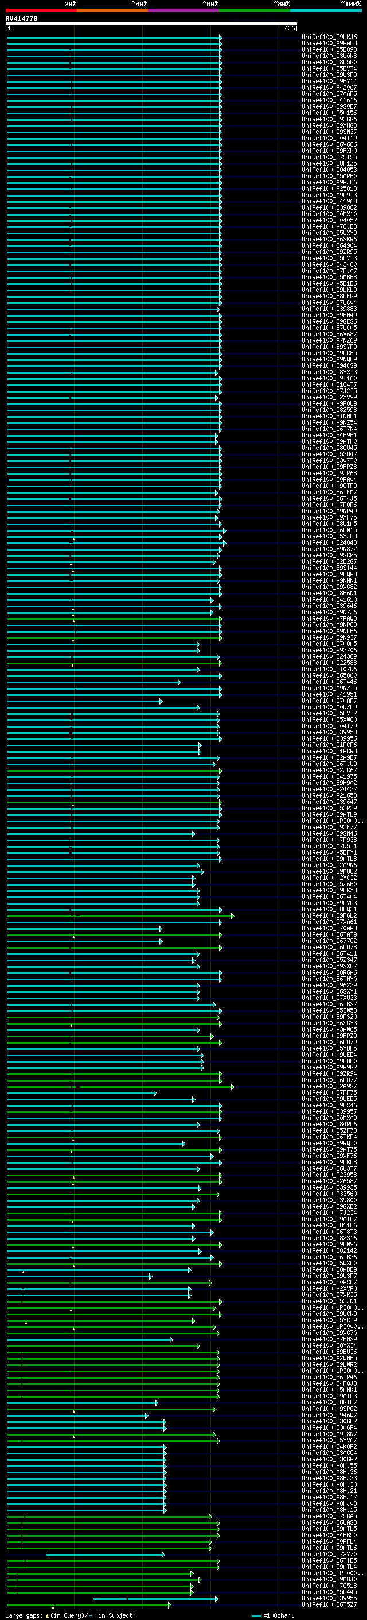Select hit label UniRef100_Q9FS46
The width and height of the screenshot is (367, 1620).
pyautogui.click(x=329, y=1106)
